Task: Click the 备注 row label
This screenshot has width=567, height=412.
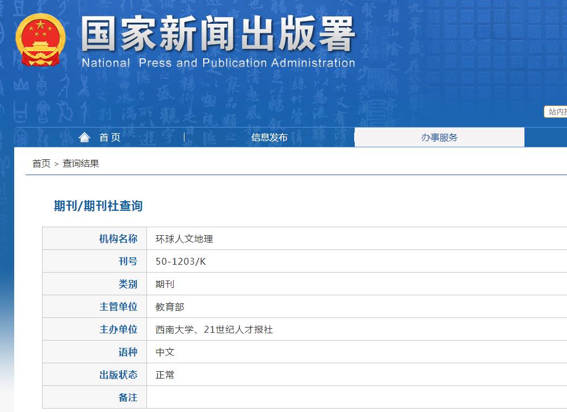Action: point(128,397)
